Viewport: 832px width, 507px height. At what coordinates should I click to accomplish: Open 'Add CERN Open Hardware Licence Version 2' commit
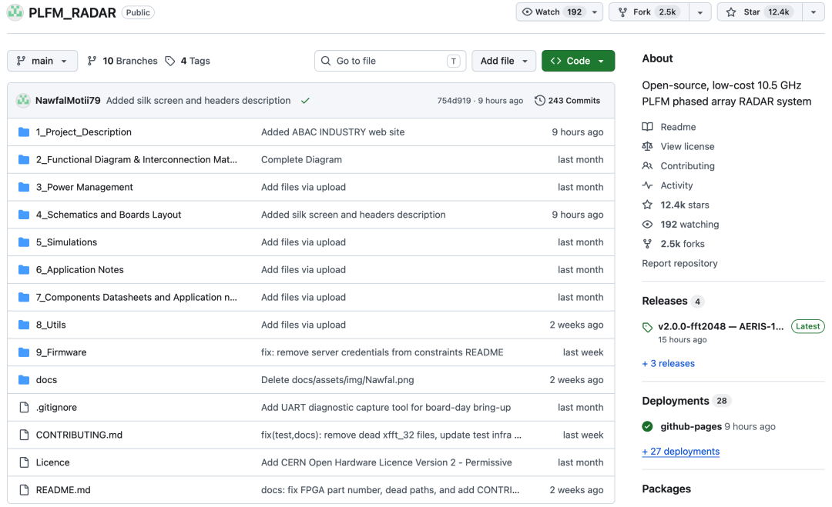click(x=386, y=462)
